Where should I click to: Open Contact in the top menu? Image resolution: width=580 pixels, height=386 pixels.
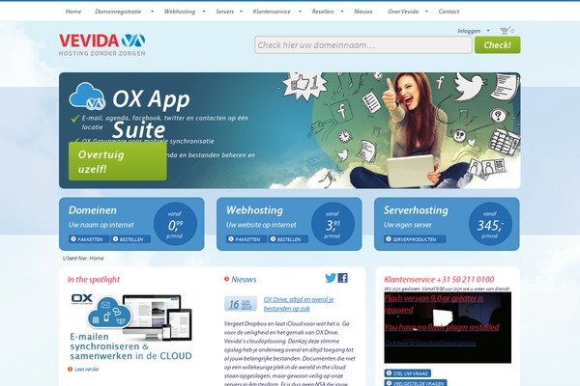449,12
